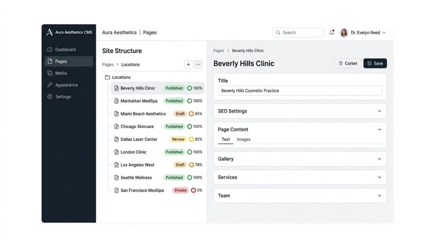This screenshot has width=431, height=241.
Task: Open notifications bell
Action: [332, 32]
